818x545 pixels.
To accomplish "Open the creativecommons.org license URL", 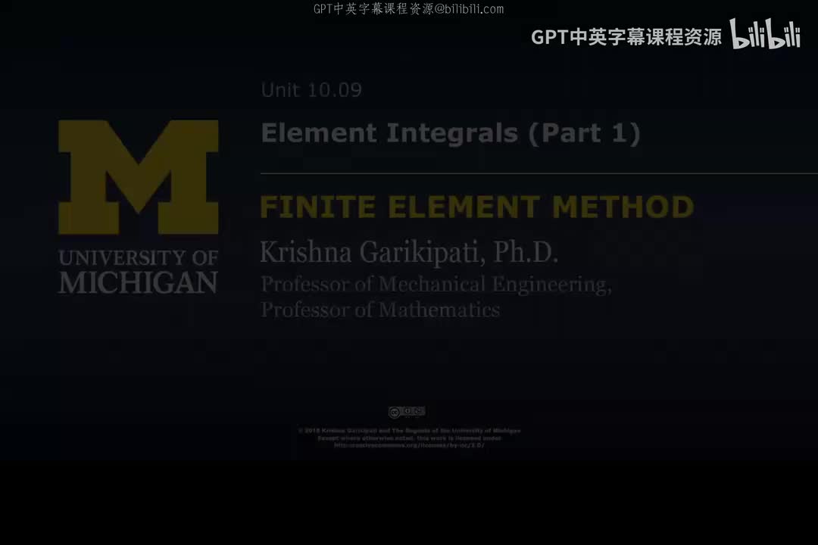I will pyautogui.click(x=410, y=445).
